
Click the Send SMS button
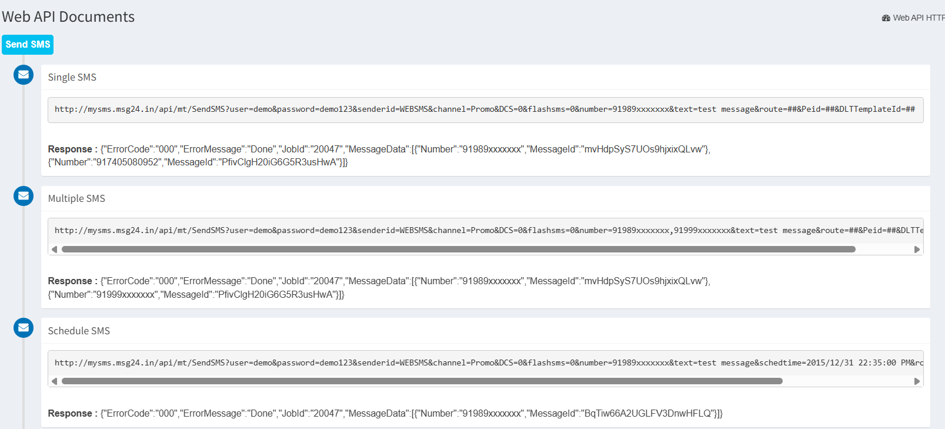point(28,45)
